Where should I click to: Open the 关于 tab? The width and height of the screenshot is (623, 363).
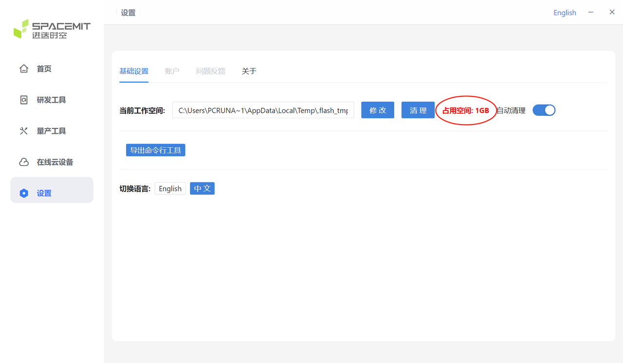pyautogui.click(x=249, y=71)
